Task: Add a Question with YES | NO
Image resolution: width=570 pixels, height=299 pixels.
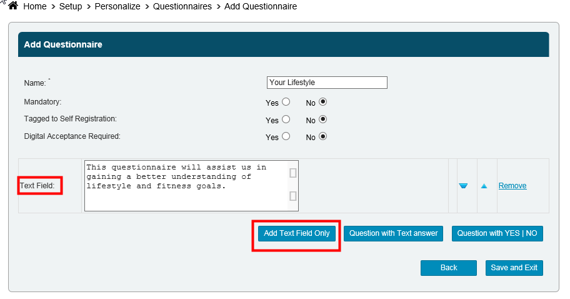Action: 497,233
